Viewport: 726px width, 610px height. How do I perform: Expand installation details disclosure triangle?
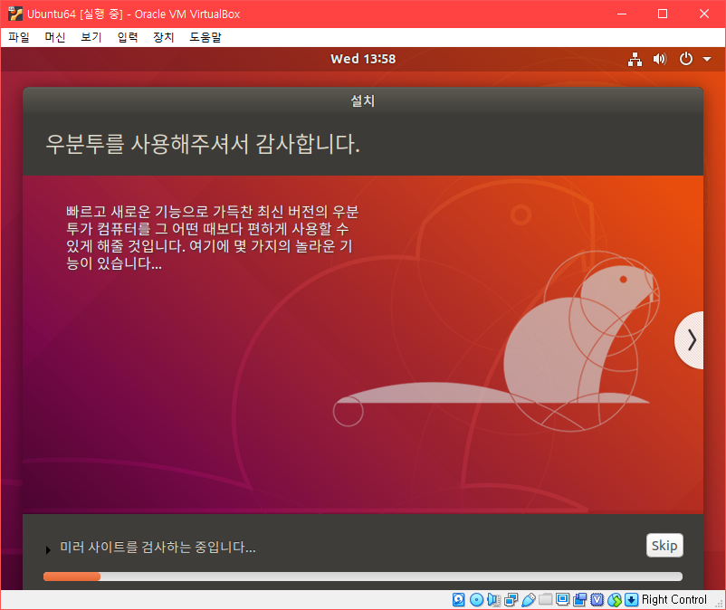click(48, 550)
